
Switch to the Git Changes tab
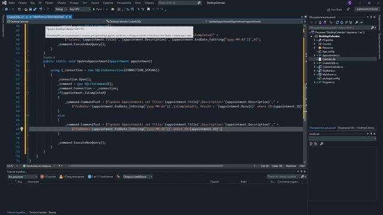pos(356,128)
